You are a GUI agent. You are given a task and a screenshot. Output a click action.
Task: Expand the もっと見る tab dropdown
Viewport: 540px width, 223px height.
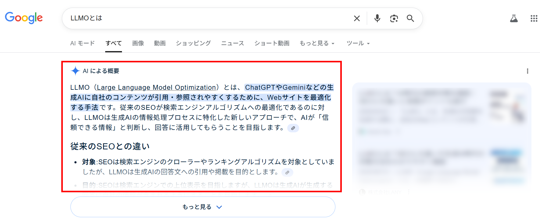pyautogui.click(x=317, y=44)
